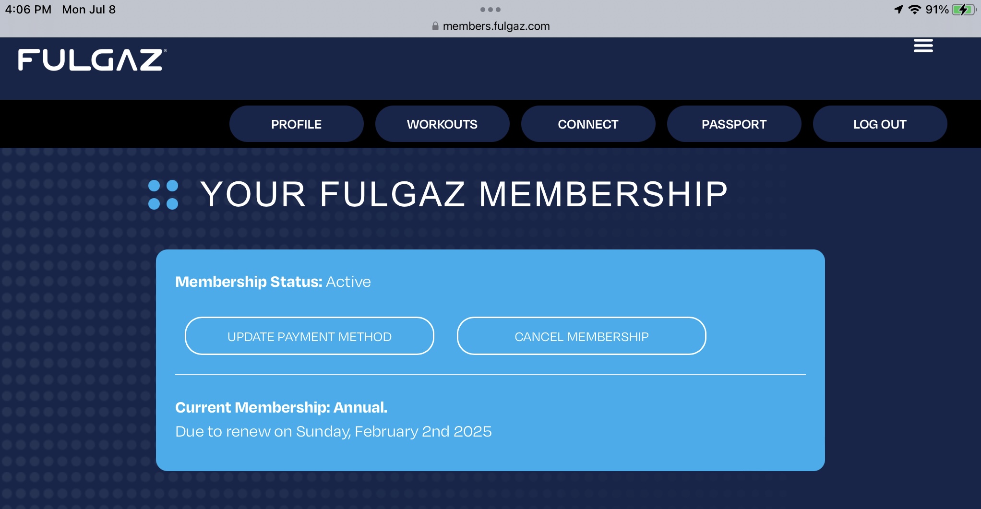This screenshot has width=981, height=509.
Task: Tap the three-dot multitasking icon
Action: 490,10
